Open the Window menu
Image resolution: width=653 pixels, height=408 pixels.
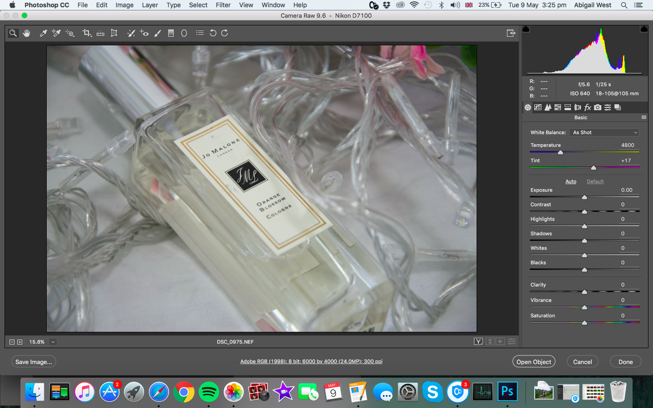point(273,5)
